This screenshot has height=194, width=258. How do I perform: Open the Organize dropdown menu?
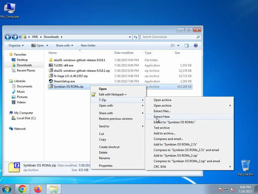point(16,45)
